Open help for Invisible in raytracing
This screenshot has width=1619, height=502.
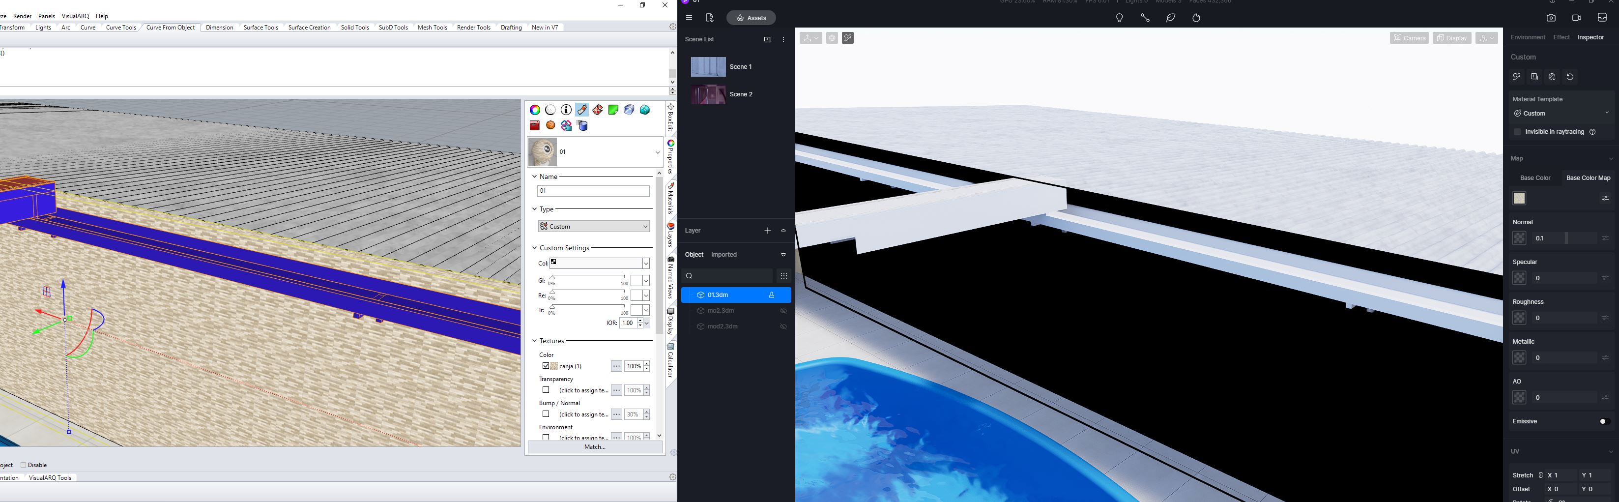click(x=1592, y=132)
